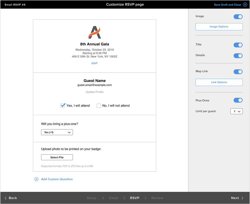
Task: Click the Supported formats note
Action: (67, 166)
